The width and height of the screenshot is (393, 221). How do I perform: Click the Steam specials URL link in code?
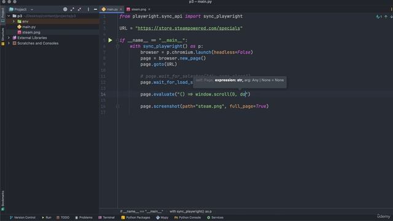[x=189, y=28]
